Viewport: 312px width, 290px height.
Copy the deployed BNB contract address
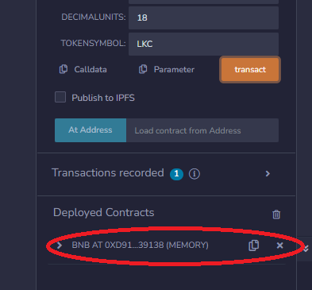pos(254,246)
